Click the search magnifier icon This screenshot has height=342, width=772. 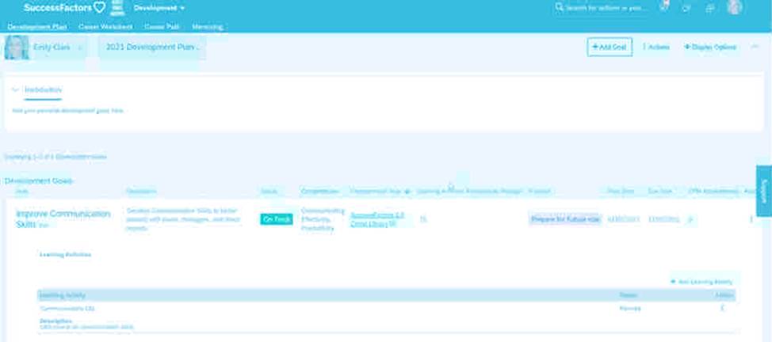coord(559,7)
